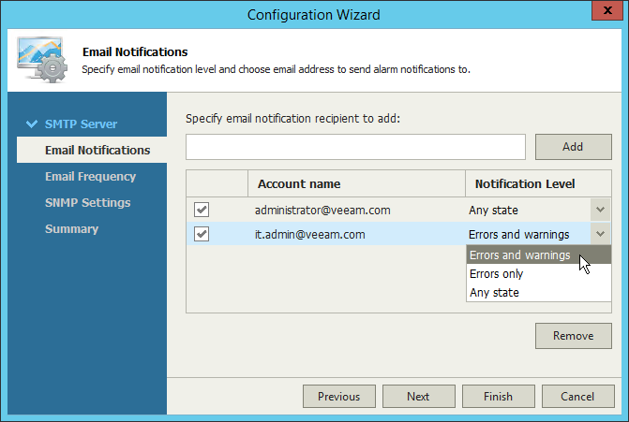The height and width of the screenshot is (422, 629).
Task: Click the SMTP Server completed checkmark icon
Action: tap(32, 124)
